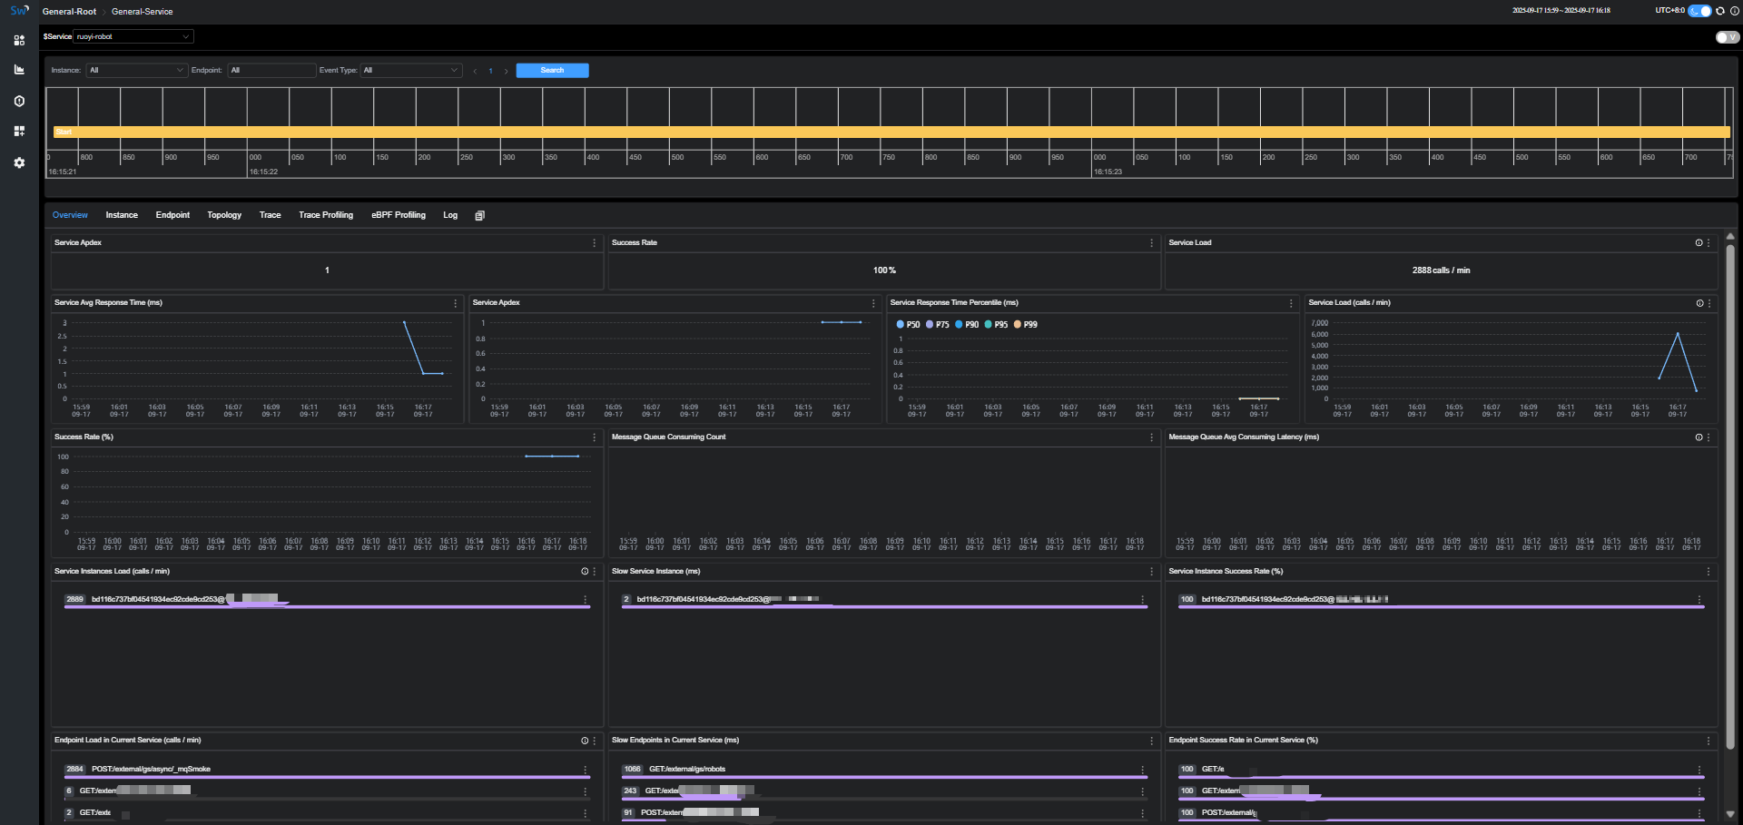Click the yellow Start event bar

(891, 132)
